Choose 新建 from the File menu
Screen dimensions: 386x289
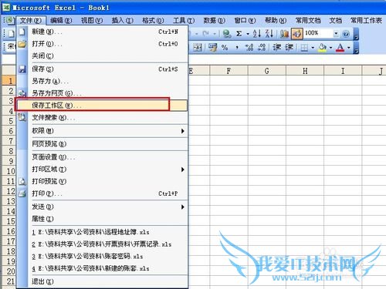pos(102,32)
